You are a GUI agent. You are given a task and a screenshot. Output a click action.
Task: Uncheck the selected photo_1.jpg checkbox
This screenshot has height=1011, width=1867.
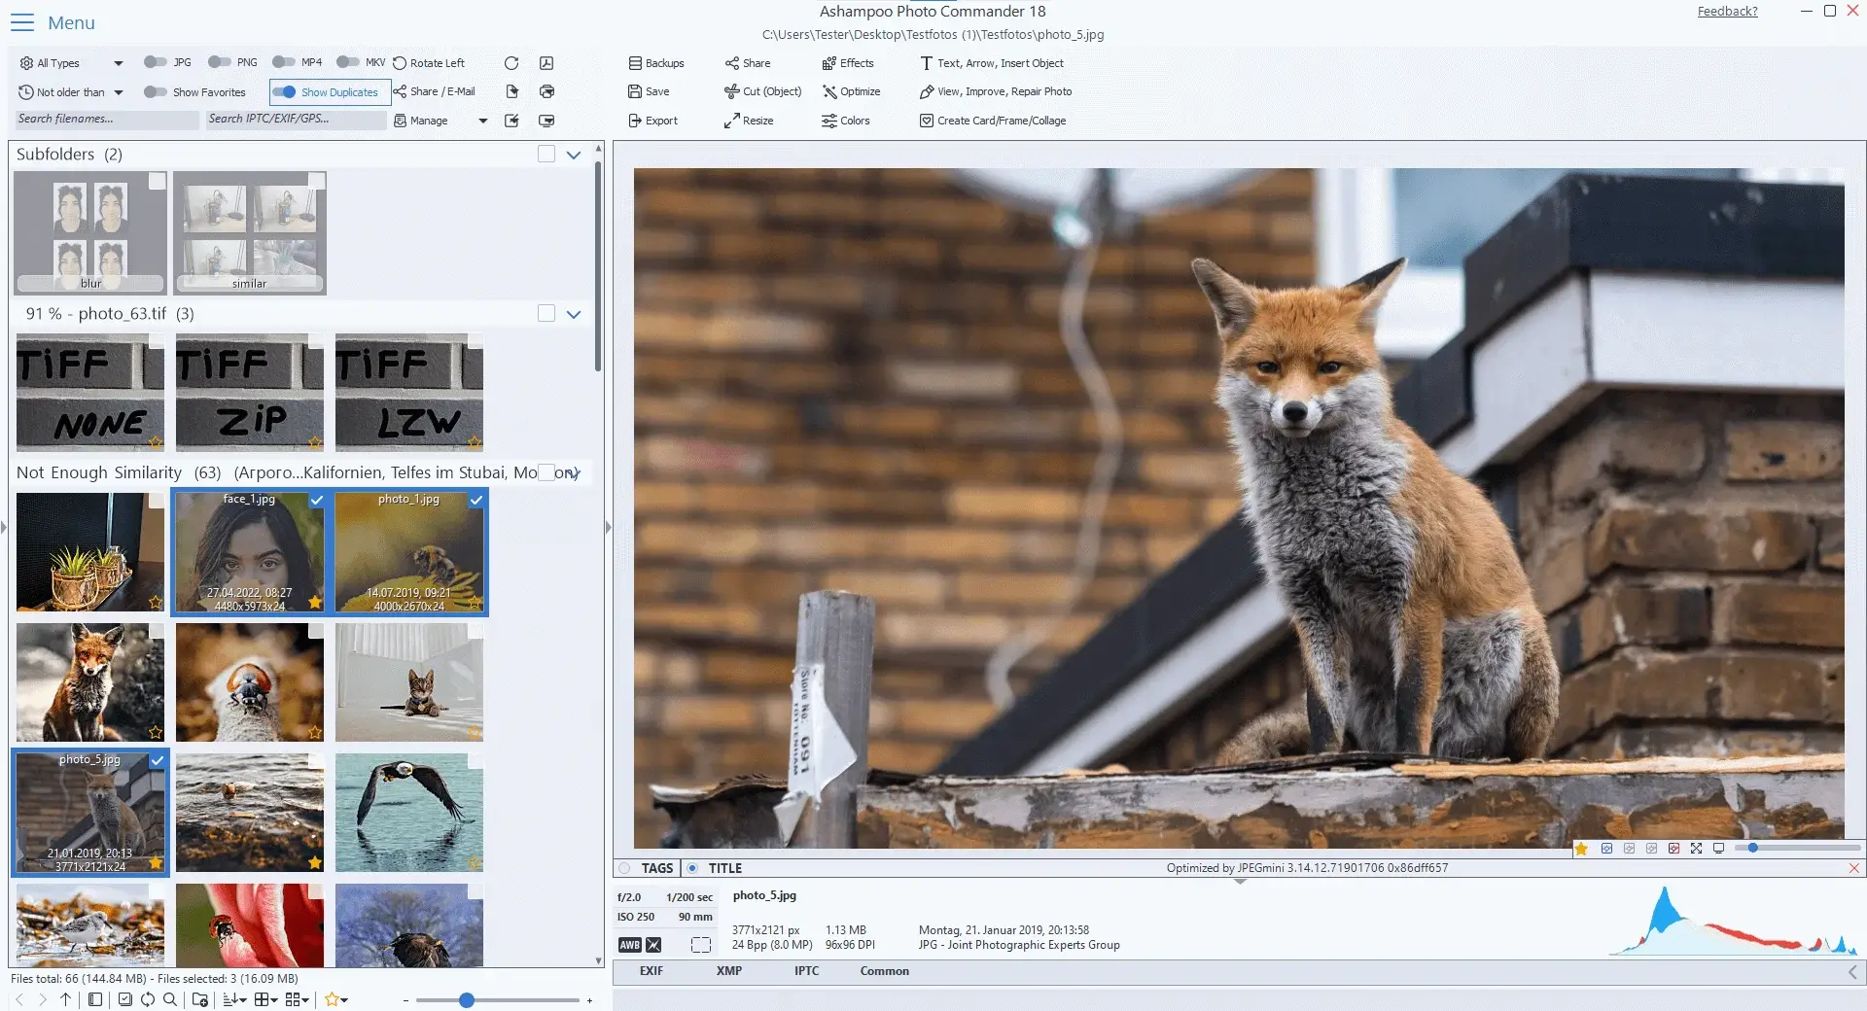point(476,501)
